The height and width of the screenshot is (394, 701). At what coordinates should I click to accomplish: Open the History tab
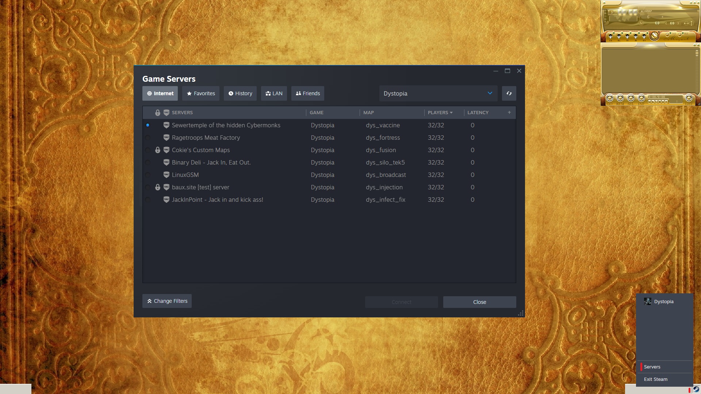(x=240, y=93)
